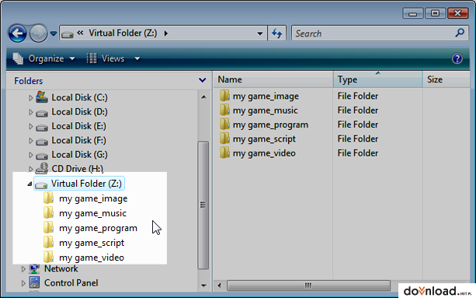Sort by the Type column header
The width and height of the screenshot is (476, 298).
coord(377,79)
